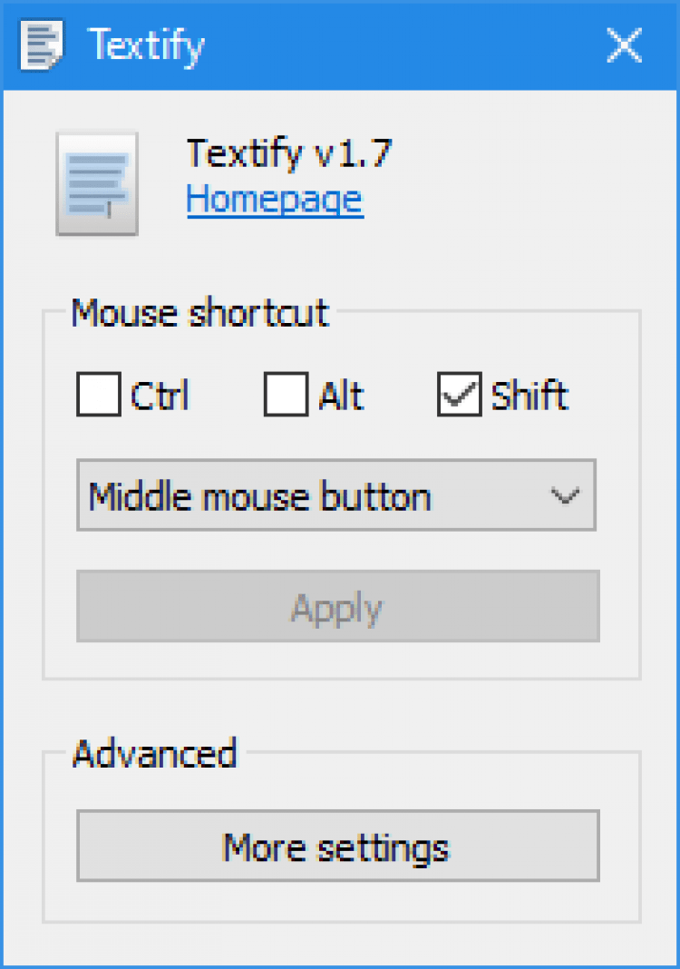
Task: Uncheck the Shift modifier checkbox
Action: [460, 396]
